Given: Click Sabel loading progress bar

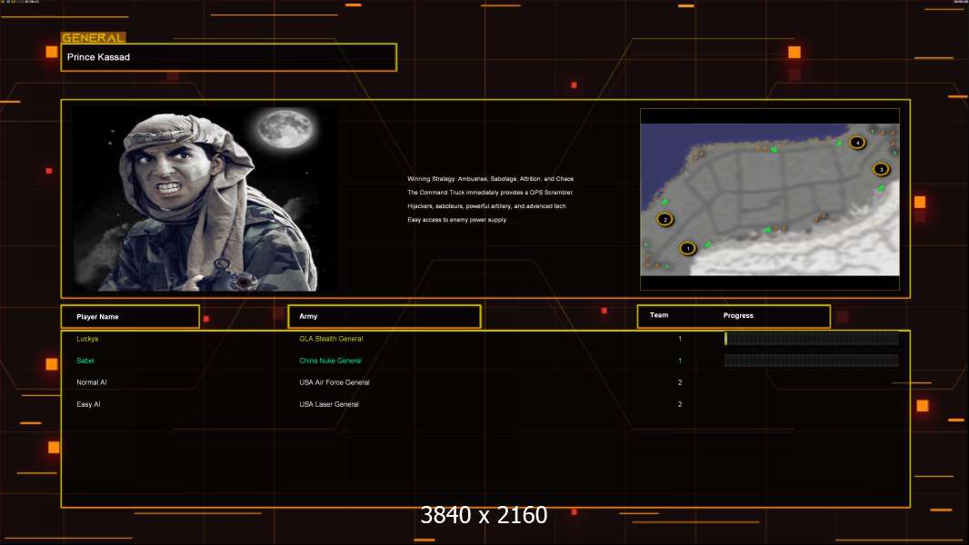Looking at the screenshot, I should (812, 361).
